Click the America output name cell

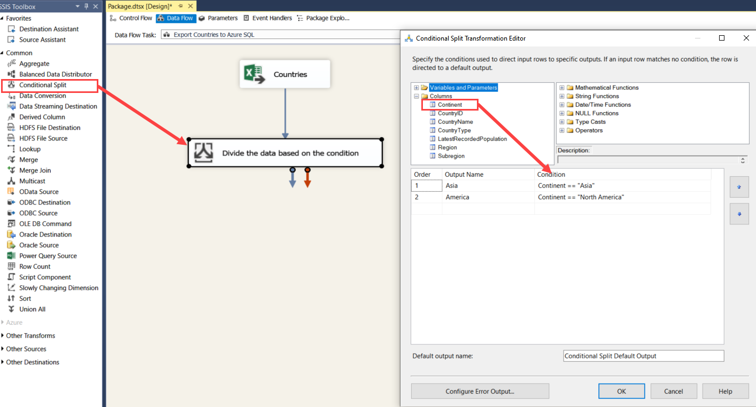[x=488, y=198]
